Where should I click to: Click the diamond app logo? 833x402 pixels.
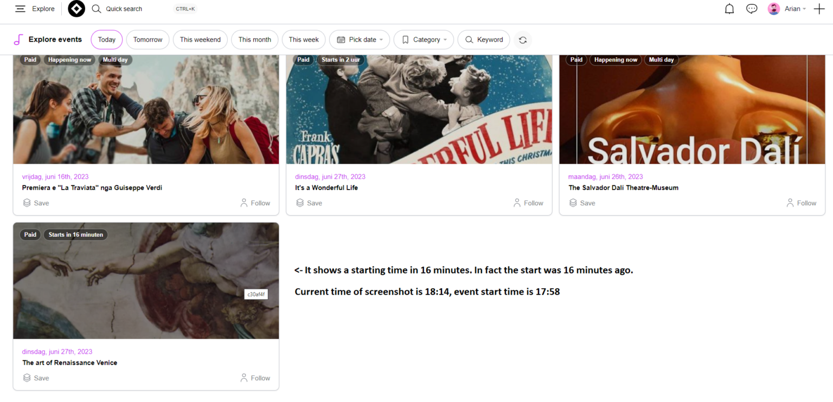click(76, 9)
